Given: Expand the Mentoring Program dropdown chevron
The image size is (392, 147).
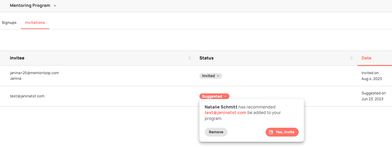Looking at the screenshot, I should tap(55, 6).
